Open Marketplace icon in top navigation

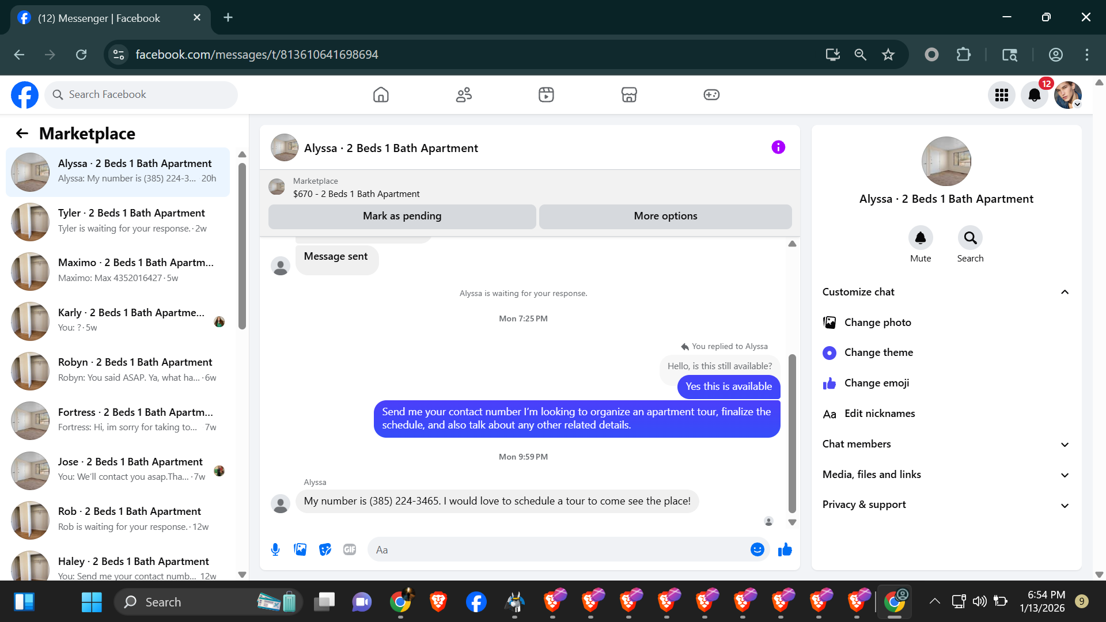coord(628,94)
